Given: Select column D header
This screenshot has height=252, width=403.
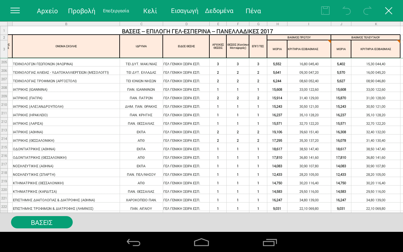Looking at the screenshot, I should (186, 24).
